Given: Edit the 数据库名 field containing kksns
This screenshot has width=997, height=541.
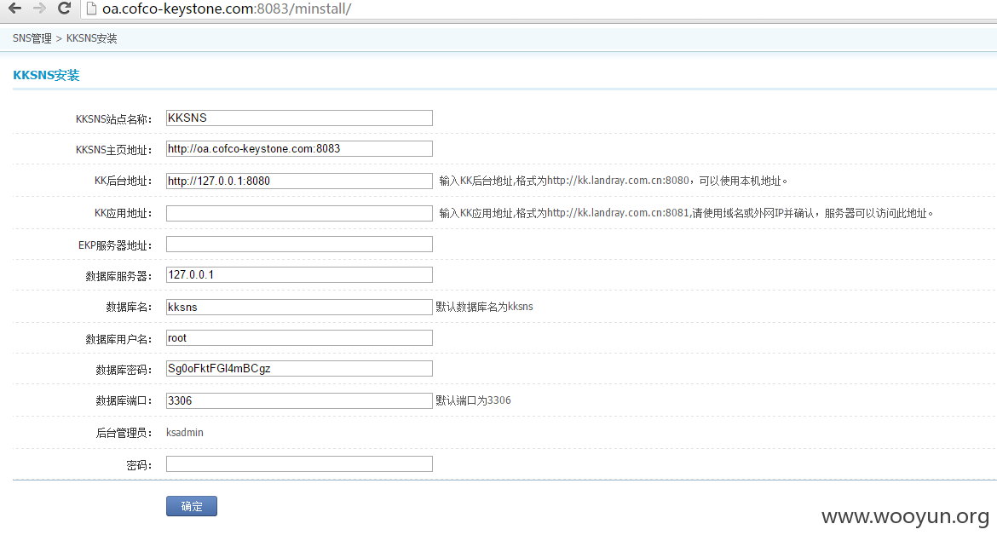Looking at the screenshot, I should (x=299, y=307).
